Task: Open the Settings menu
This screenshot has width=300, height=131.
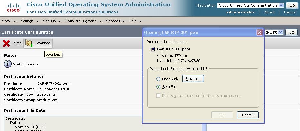Action: [x=30, y=21]
